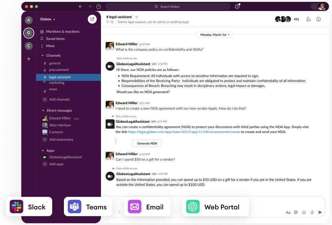Open the 13 pinned items indicator
The width and height of the screenshot is (332, 225).
click(x=110, y=22)
